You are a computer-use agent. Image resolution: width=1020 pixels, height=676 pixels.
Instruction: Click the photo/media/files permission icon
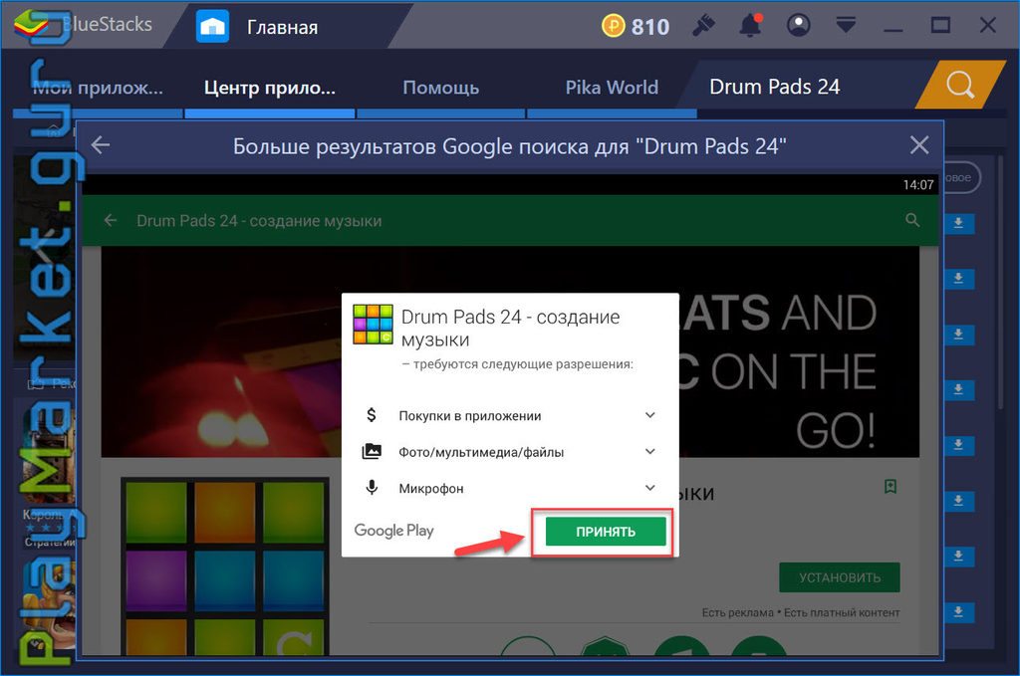tap(372, 451)
